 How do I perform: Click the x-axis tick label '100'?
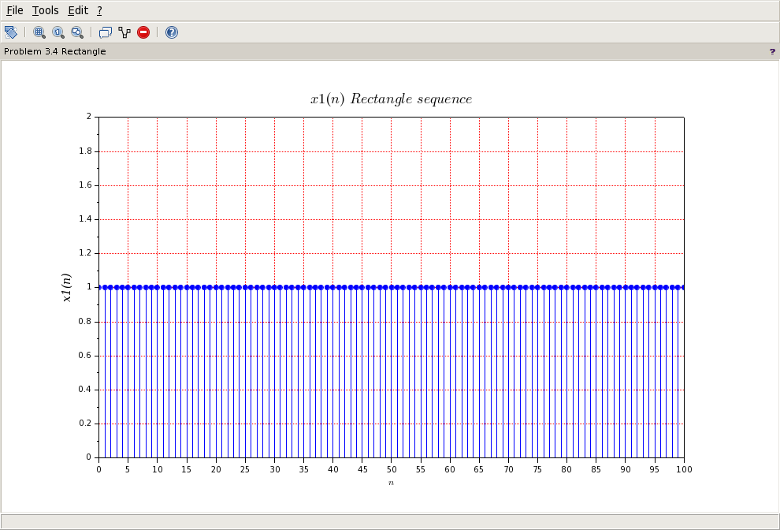tap(684, 469)
